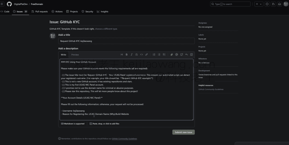Click the attach files paperclip icon
This screenshot has width=289, height=145.
click(172, 54)
